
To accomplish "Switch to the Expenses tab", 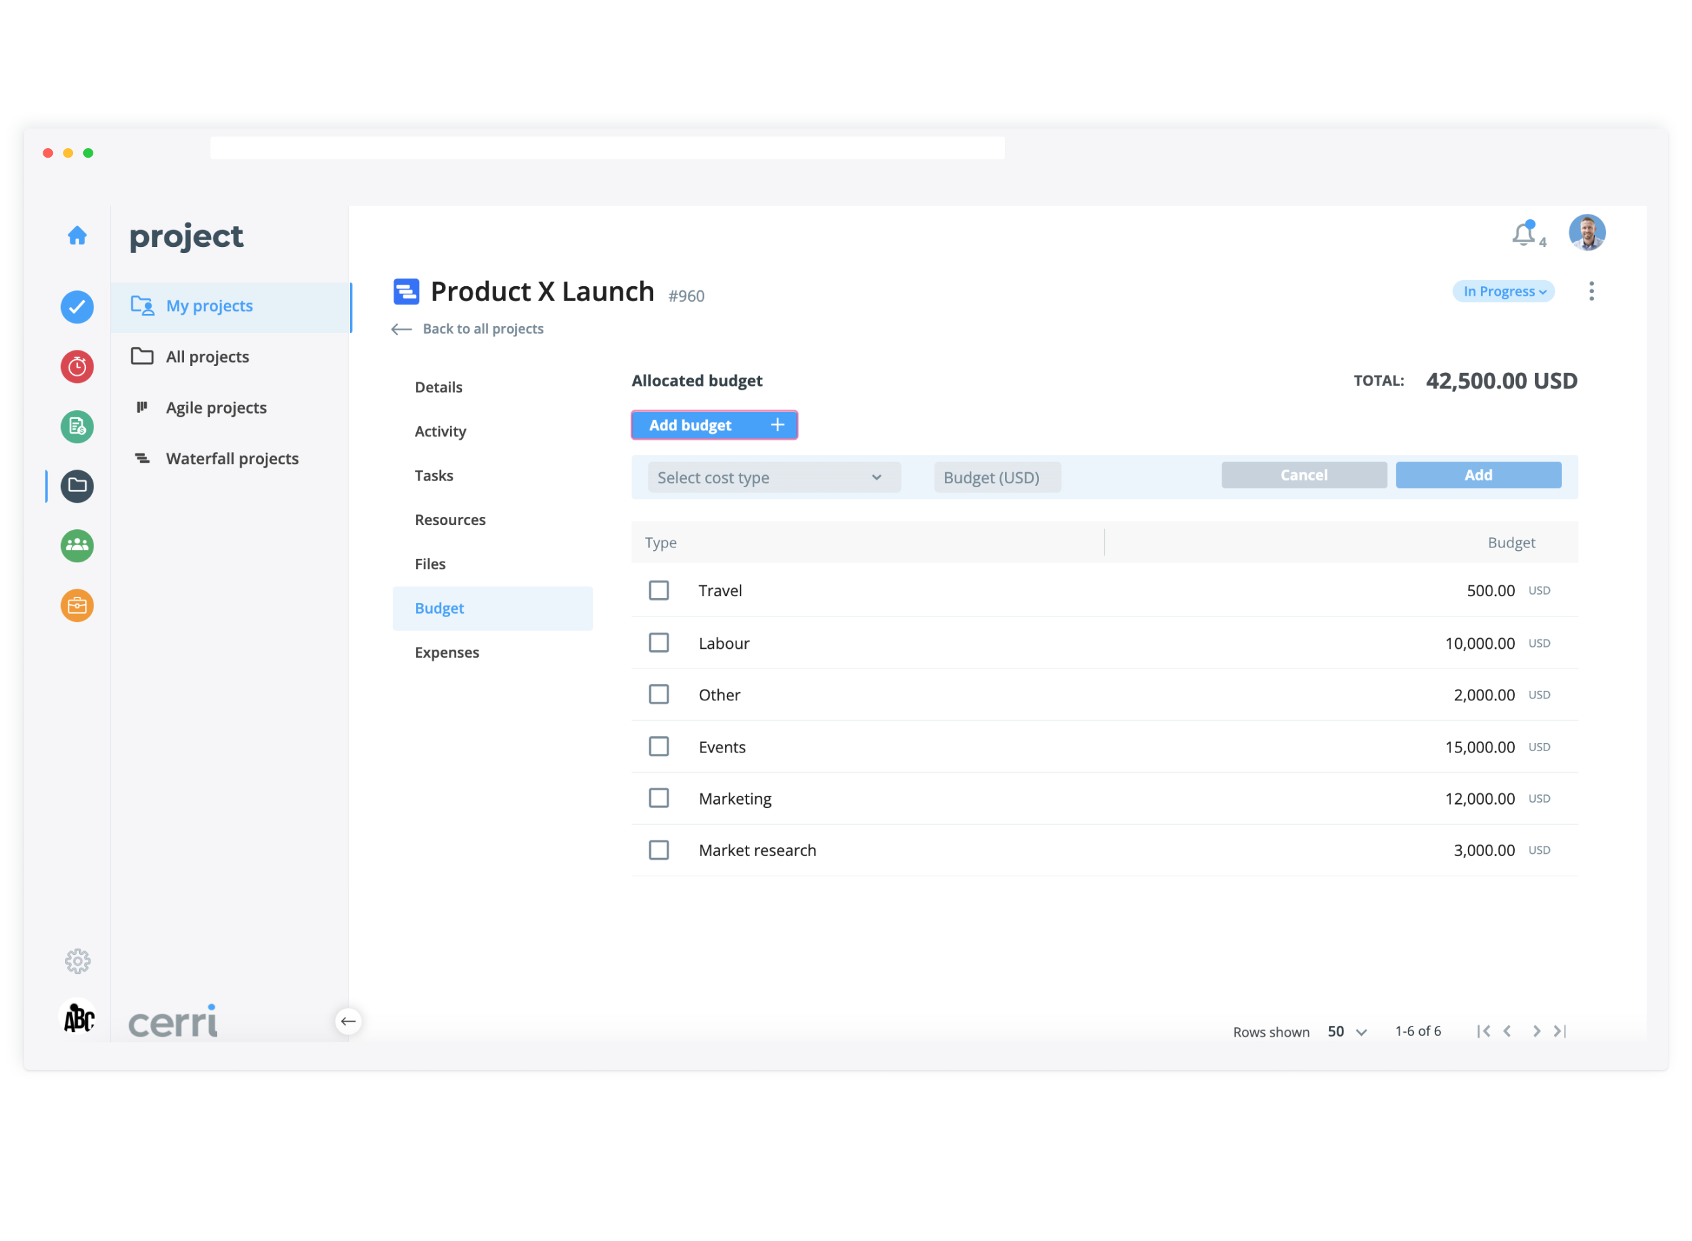I will pos(447,652).
